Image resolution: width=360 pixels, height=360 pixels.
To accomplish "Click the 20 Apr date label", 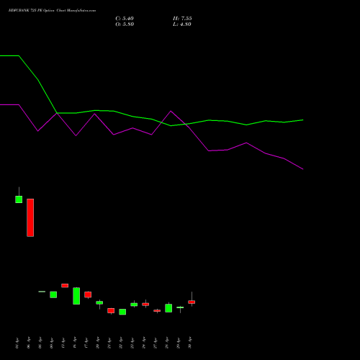I will coord(97,343).
